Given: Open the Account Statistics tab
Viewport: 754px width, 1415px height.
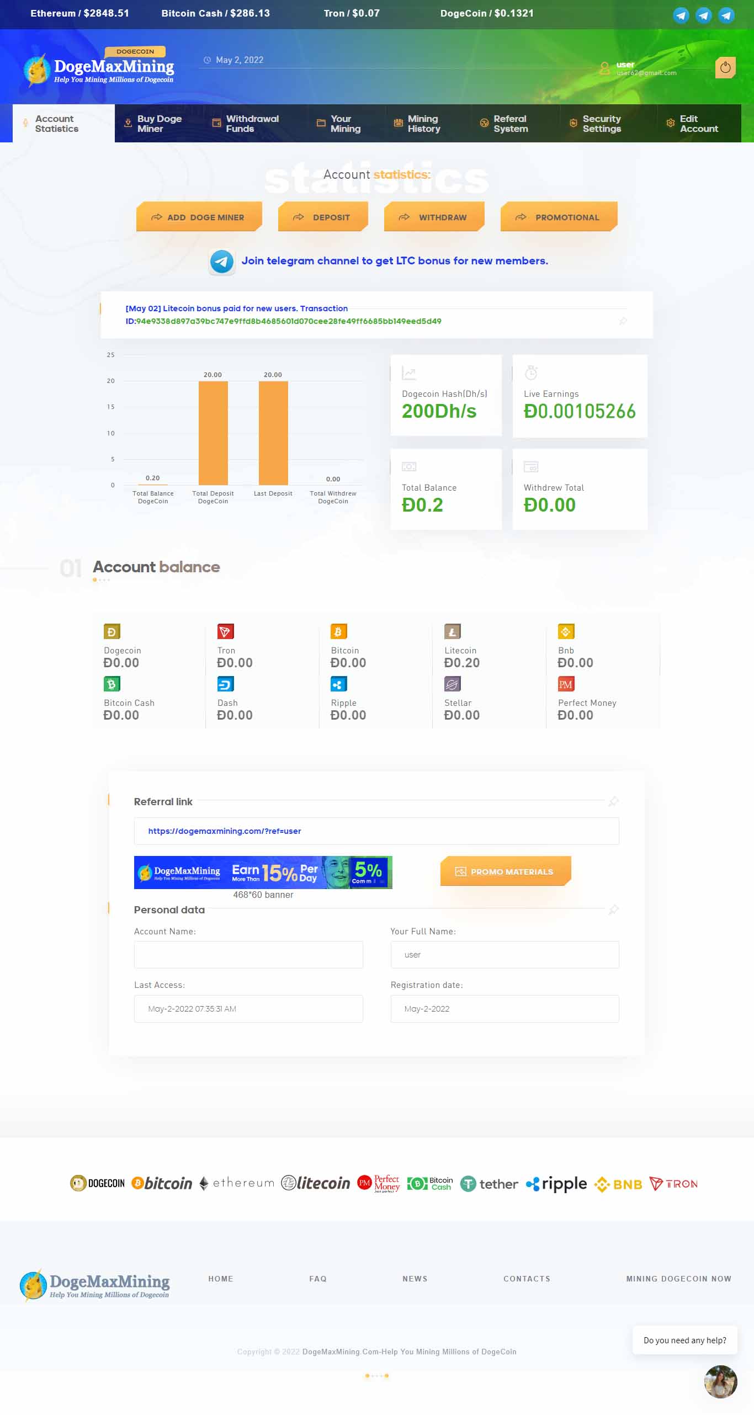Looking at the screenshot, I should pyautogui.click(x=63, y=124).
